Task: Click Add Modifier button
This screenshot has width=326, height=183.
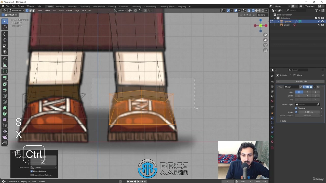Action: click(300, 81)
